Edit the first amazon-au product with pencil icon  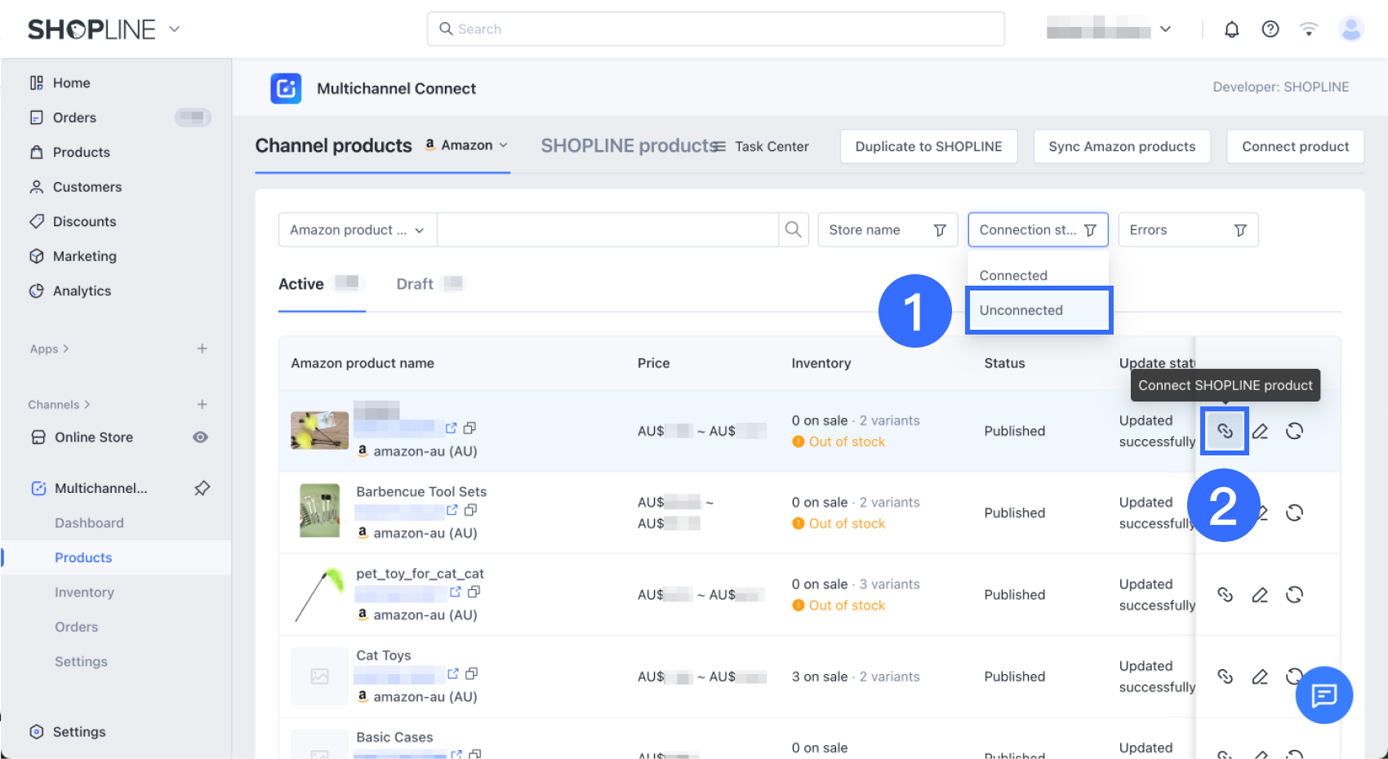[1260, 431]
